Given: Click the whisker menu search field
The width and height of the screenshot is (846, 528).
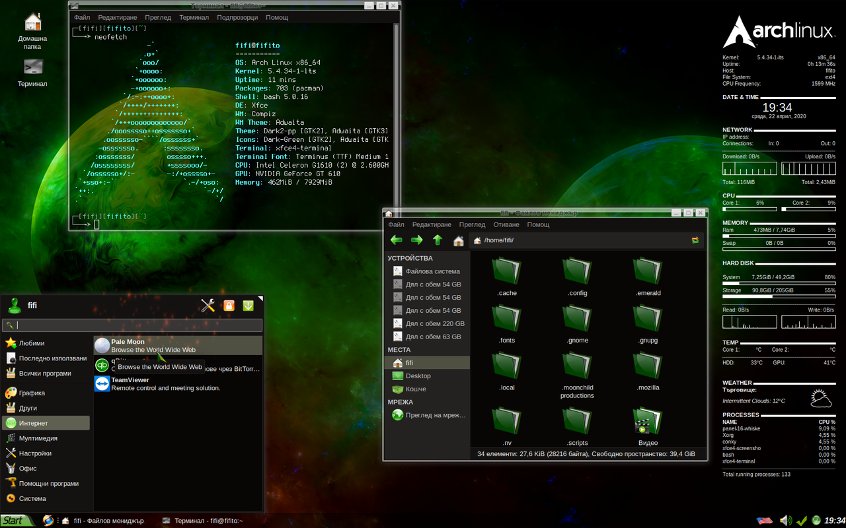Looking at the screenshot, I should click(x=132, y=325).
